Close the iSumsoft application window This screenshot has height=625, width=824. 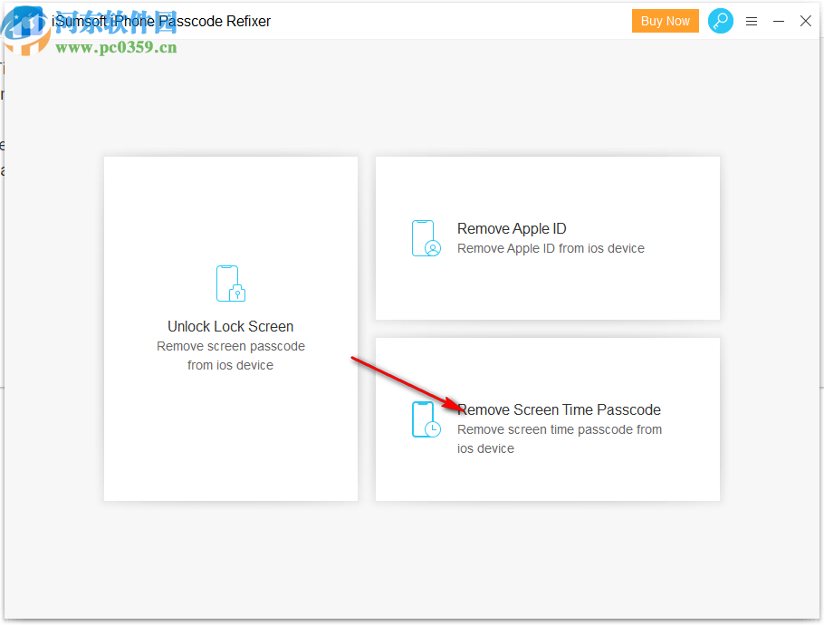point(806,20)
